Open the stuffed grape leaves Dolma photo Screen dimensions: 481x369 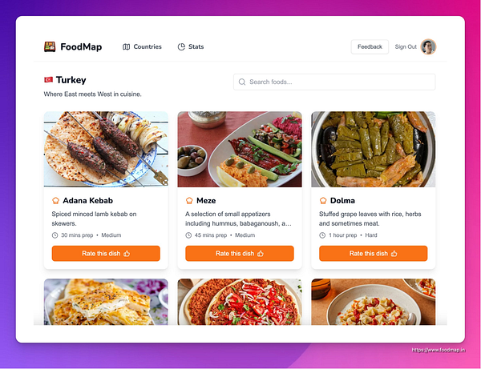pos(373,149)
